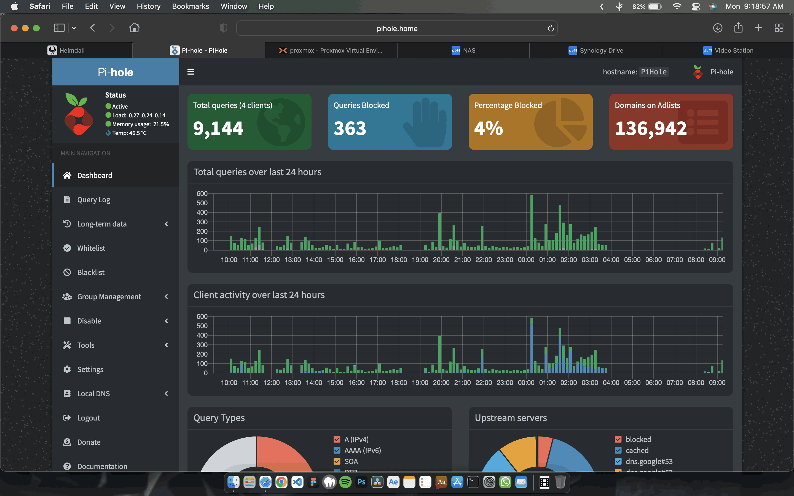Open the Whitelist page
The image size is (794, 496).
click(116, 248)
